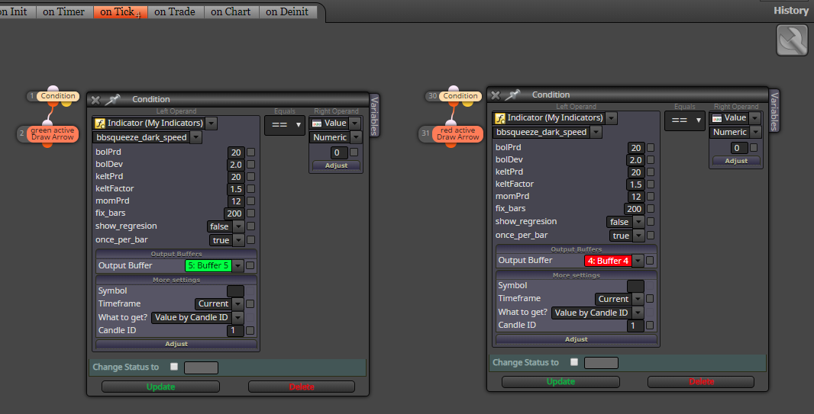Click Update in left Condition panel
814x414 pixels.
click(x=160, y=387)
